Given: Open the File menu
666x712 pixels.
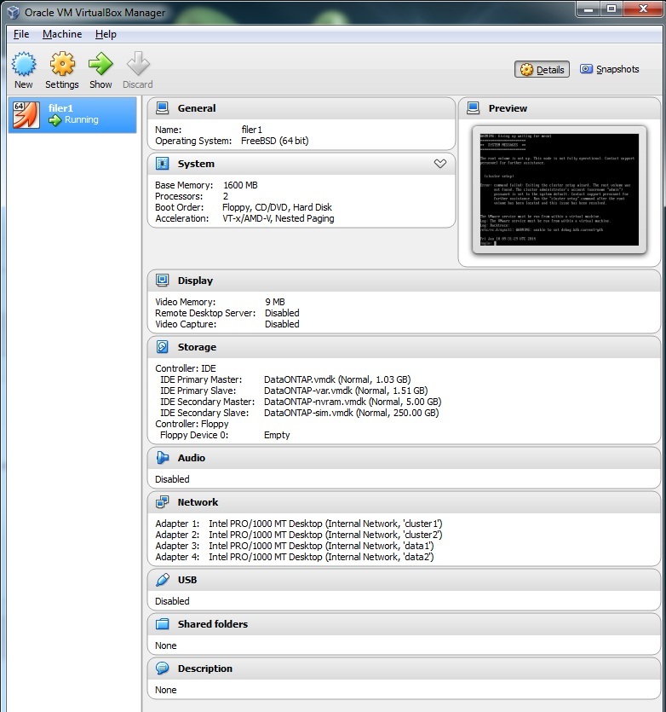Looking at the screenshot, I should click(21, 34).
